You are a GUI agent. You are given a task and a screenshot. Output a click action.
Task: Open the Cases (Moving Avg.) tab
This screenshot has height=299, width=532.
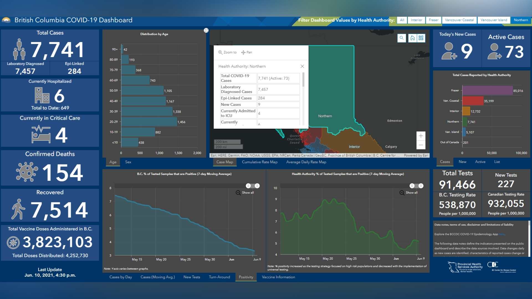(158, 277)
